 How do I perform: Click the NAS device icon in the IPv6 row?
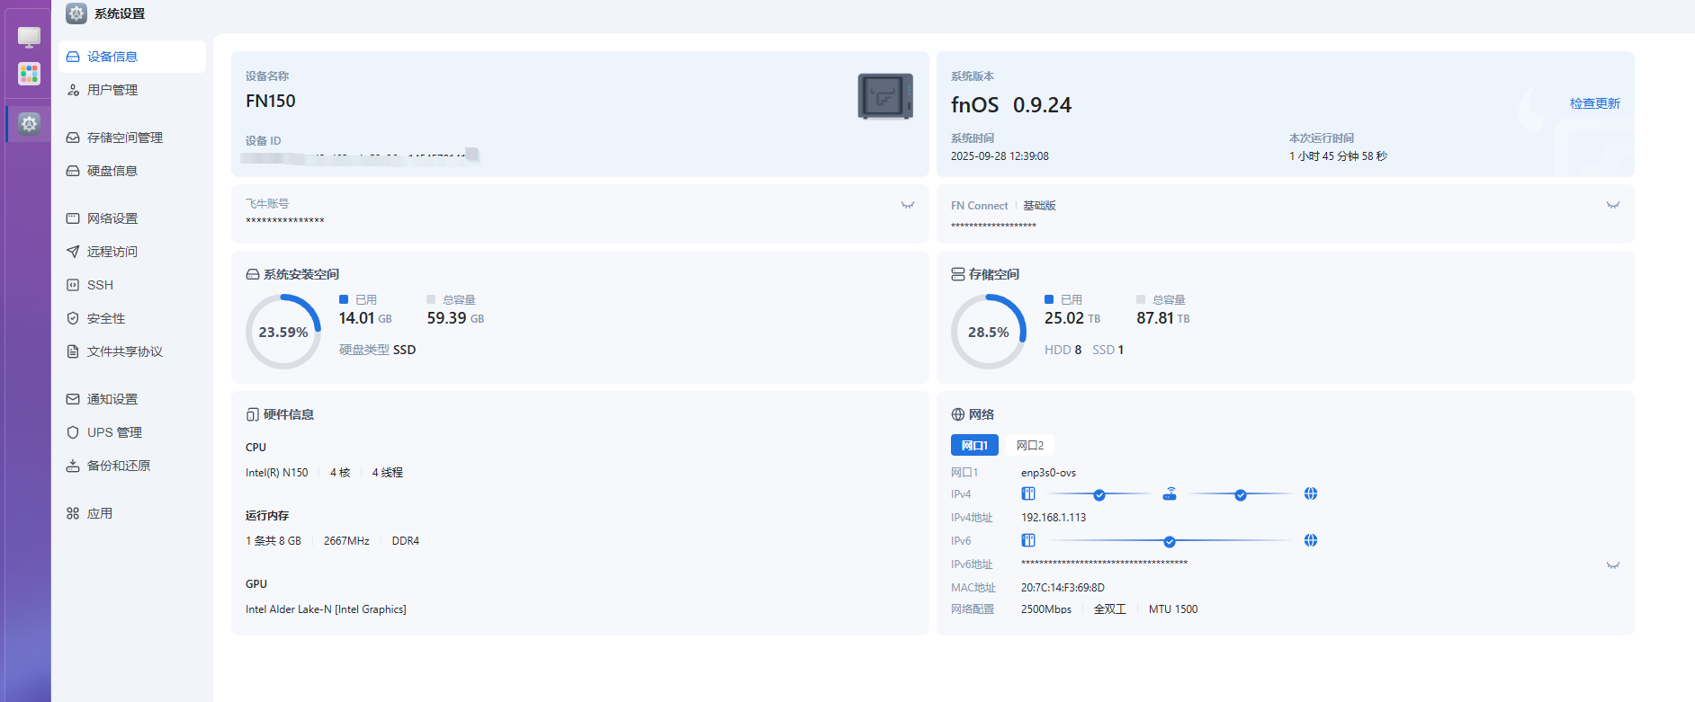[x=1028, y=540]
